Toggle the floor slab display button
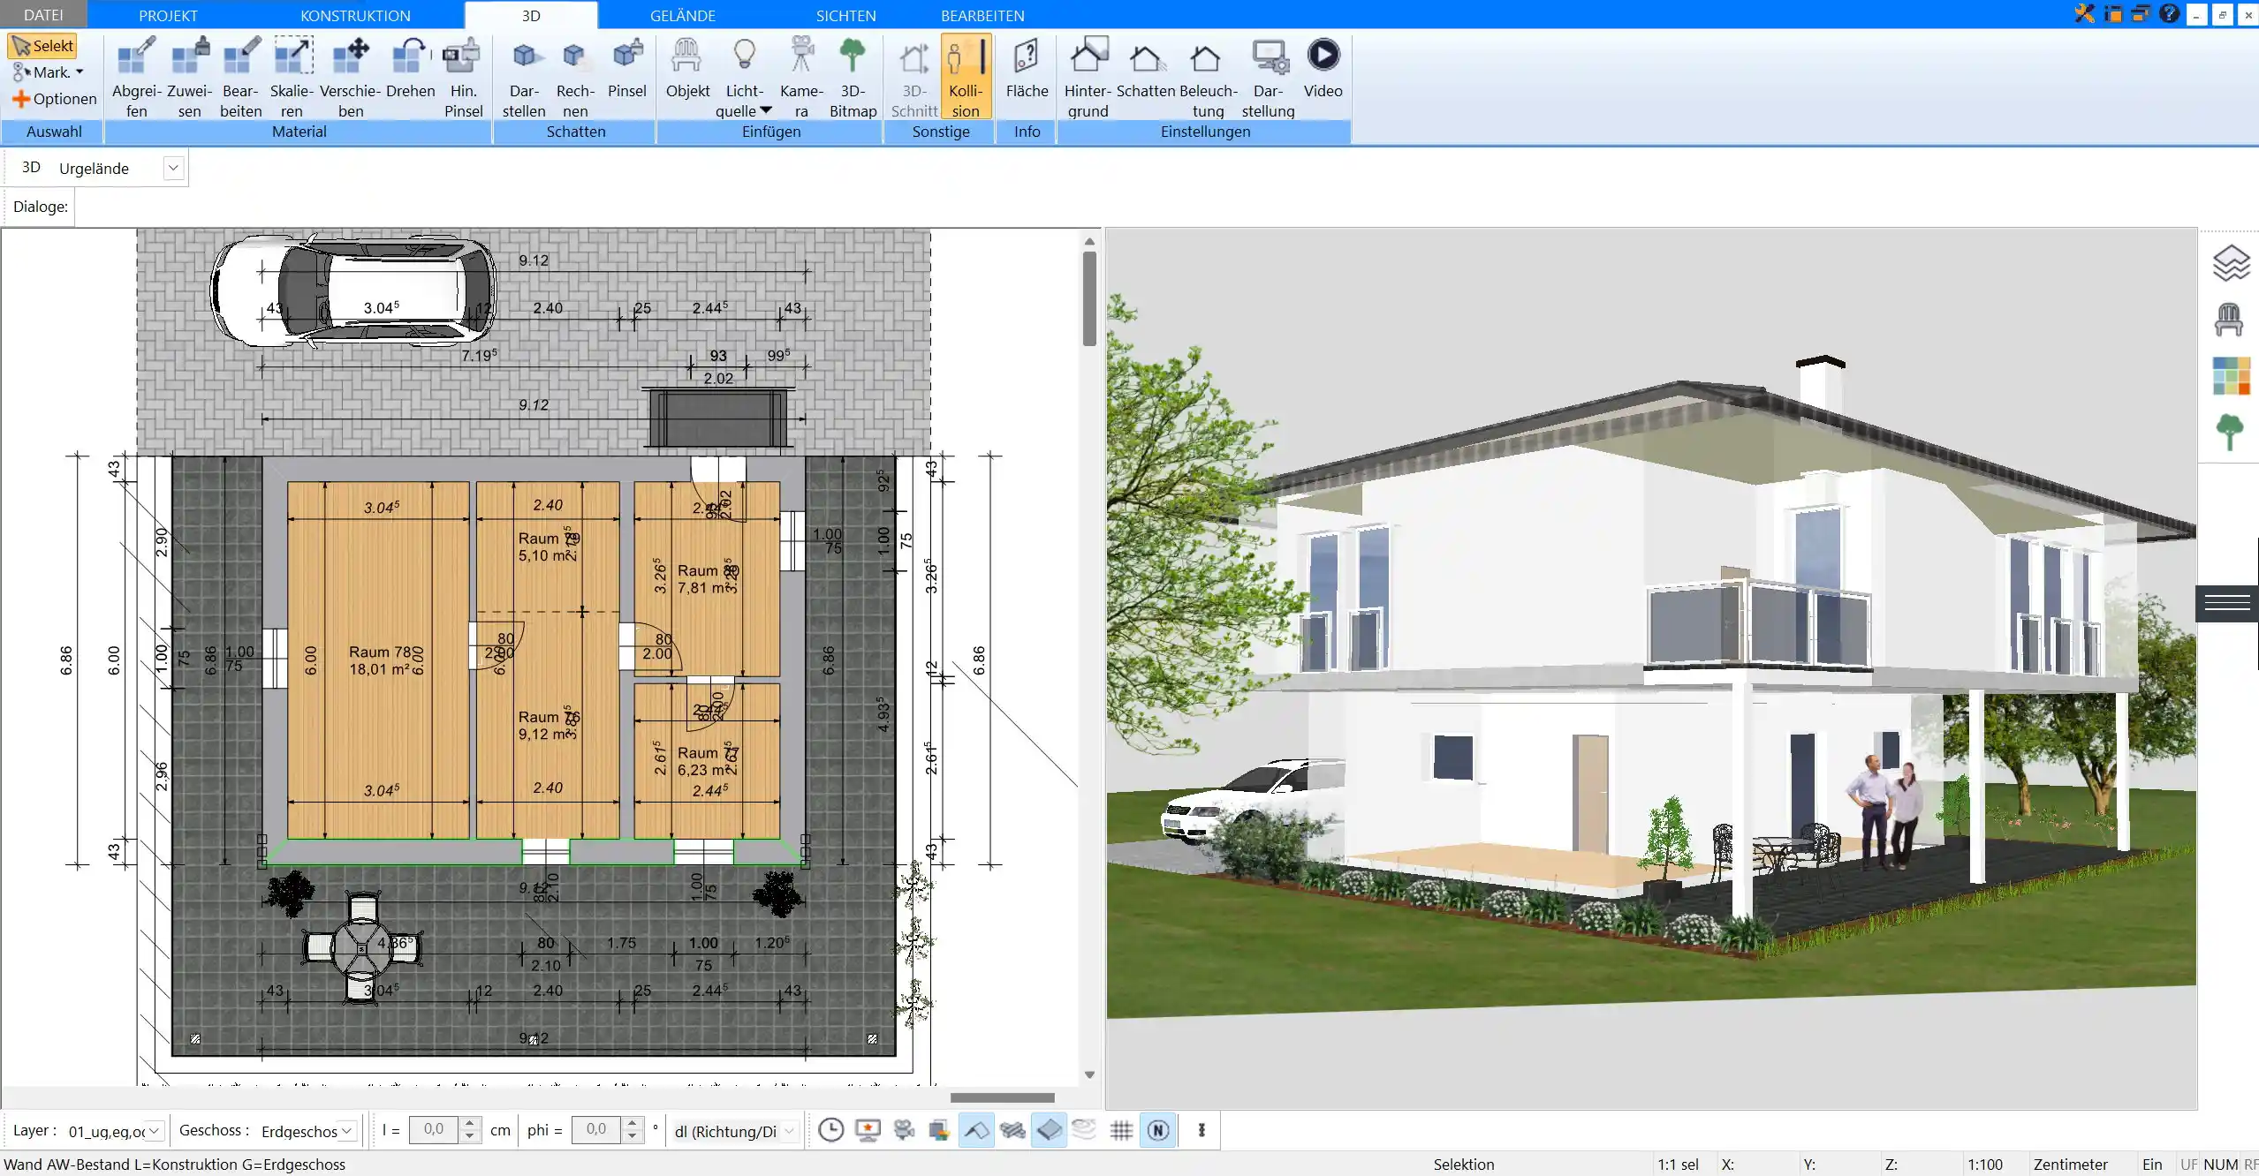Viewport: 2259px width, 1176px height. tap(1049, 1130)
